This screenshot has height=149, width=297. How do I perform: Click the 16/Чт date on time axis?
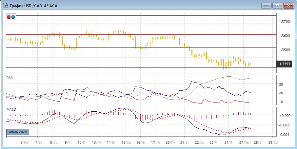141,142
